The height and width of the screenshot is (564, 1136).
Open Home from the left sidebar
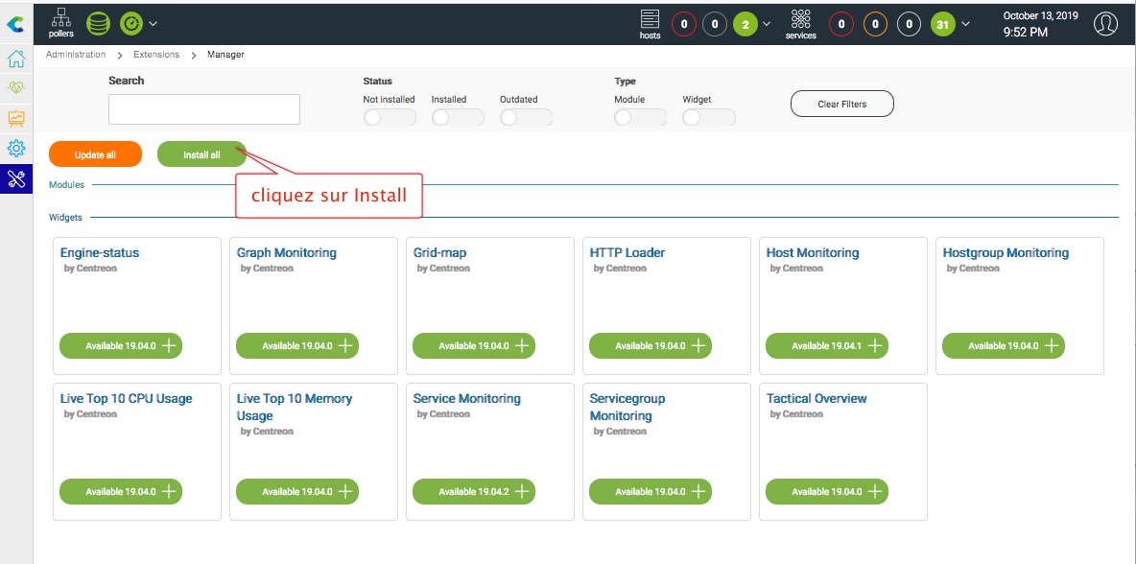pyautogui.click(x=16, y=59)
